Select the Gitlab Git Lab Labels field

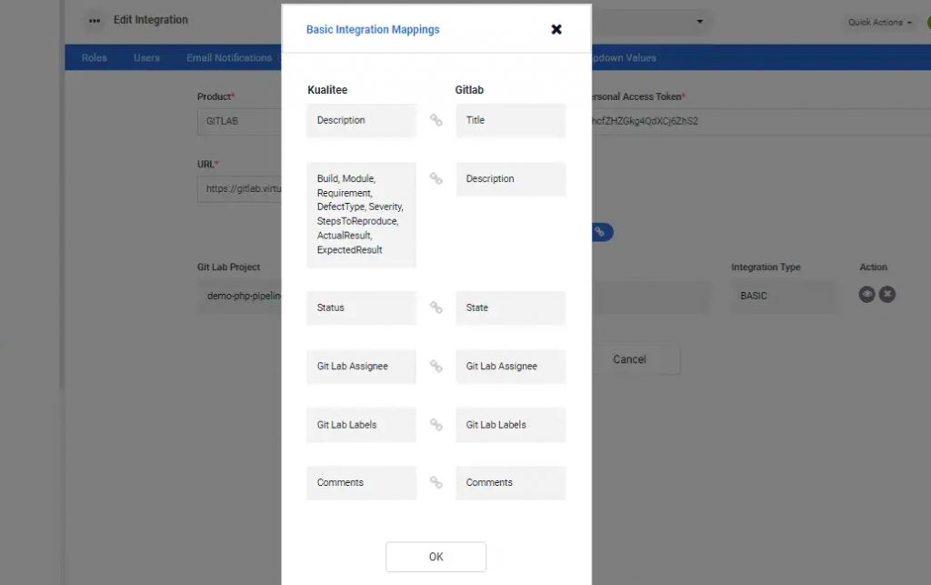pos(511,425)
